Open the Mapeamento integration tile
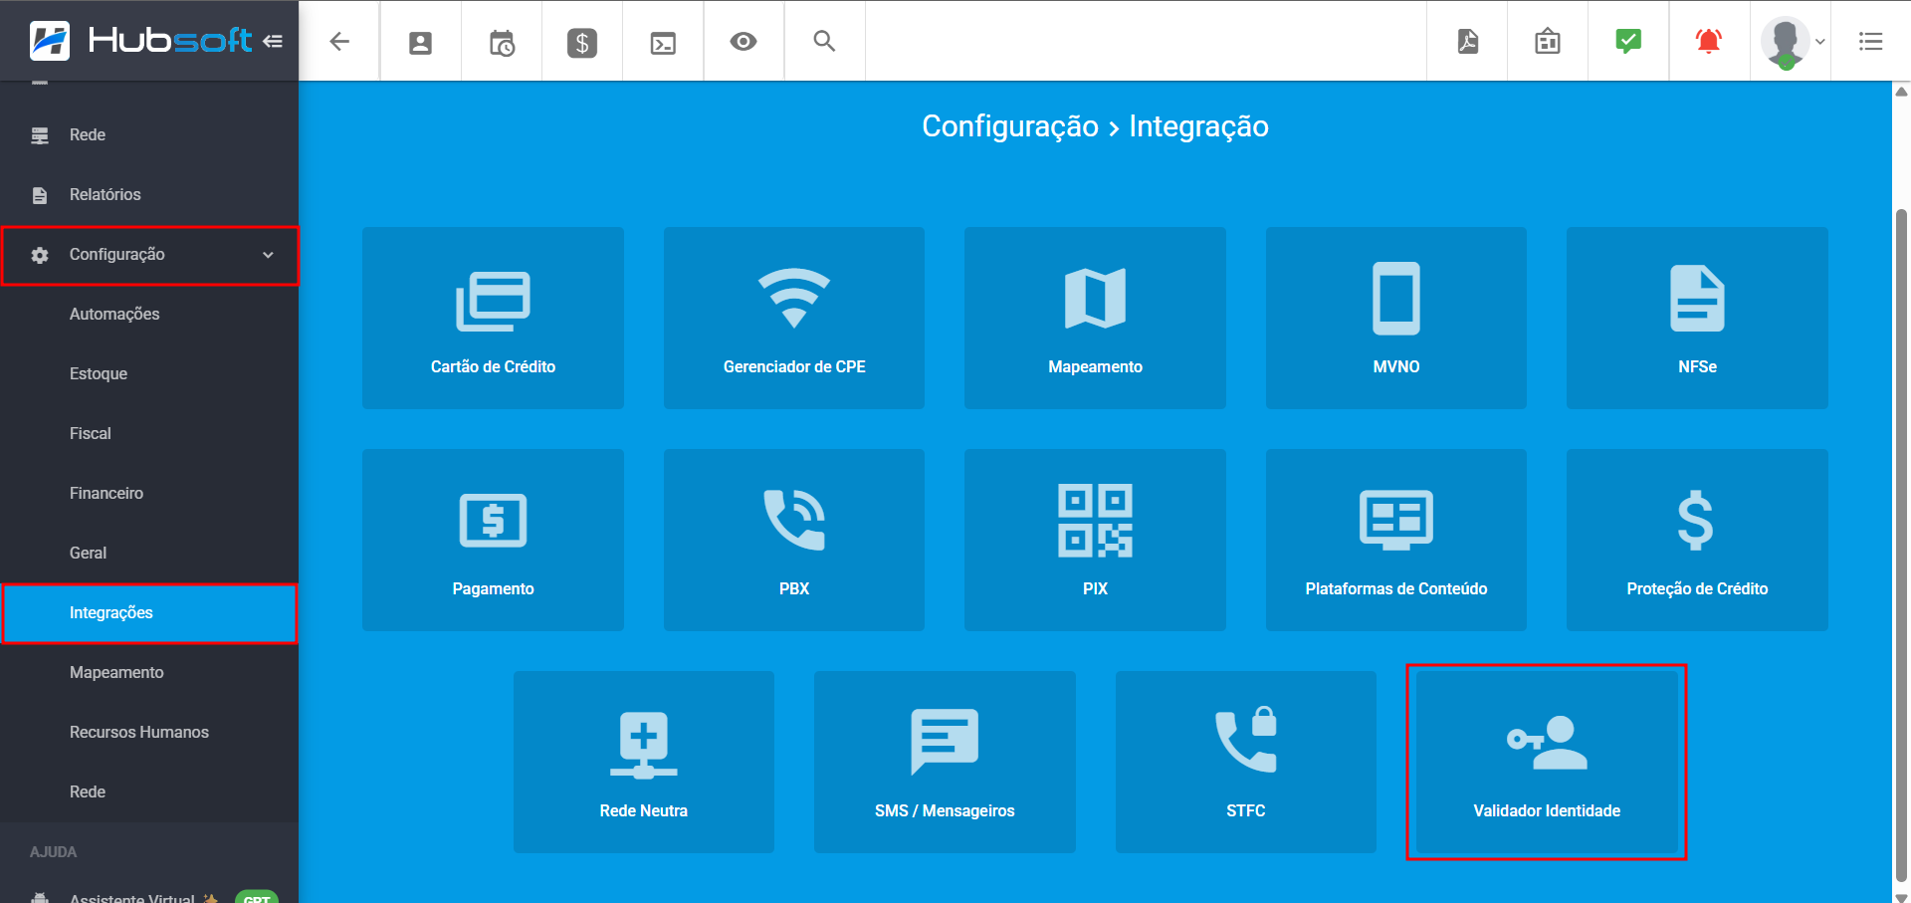This screenshot has height=903, width=1911. click(1095, 318)
